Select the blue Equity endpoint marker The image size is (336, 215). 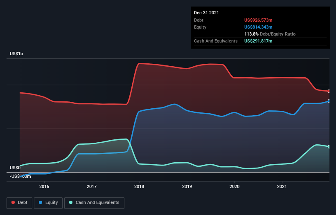(329, 101)
